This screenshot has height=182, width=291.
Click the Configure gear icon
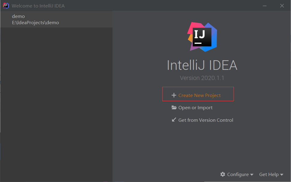click(223, 174)
